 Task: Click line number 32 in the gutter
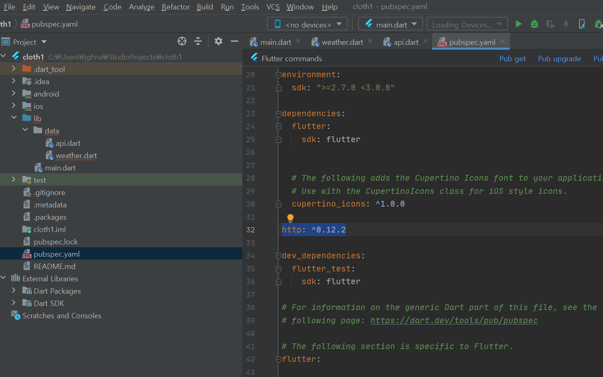pos(251,230)
